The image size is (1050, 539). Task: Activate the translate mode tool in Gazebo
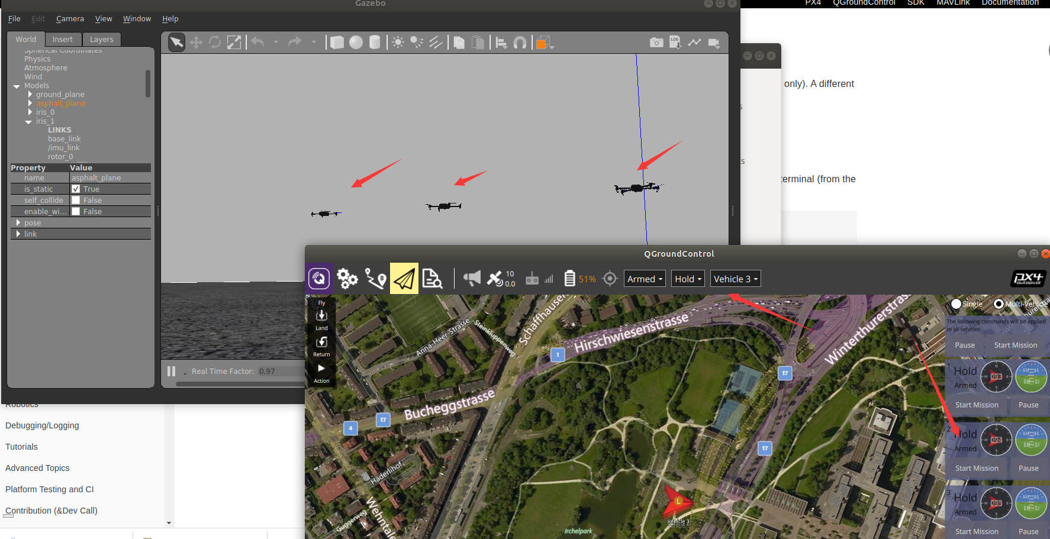(x=196, y=43)
